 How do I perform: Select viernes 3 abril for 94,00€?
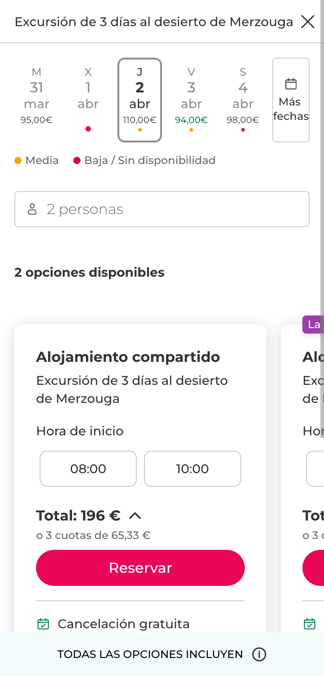coord(191,95)
